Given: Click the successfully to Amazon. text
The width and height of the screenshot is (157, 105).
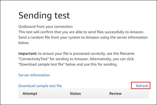Looking at the screenshot, I should [124, 32].
